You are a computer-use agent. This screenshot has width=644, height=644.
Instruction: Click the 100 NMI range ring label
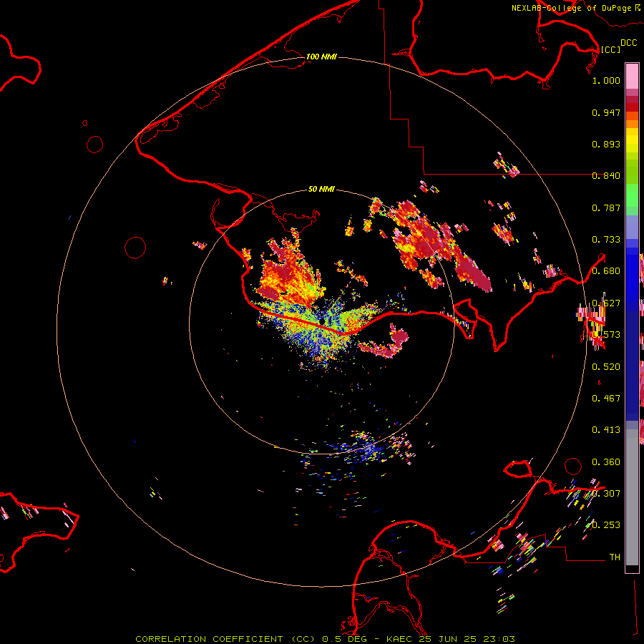(321, 57)
